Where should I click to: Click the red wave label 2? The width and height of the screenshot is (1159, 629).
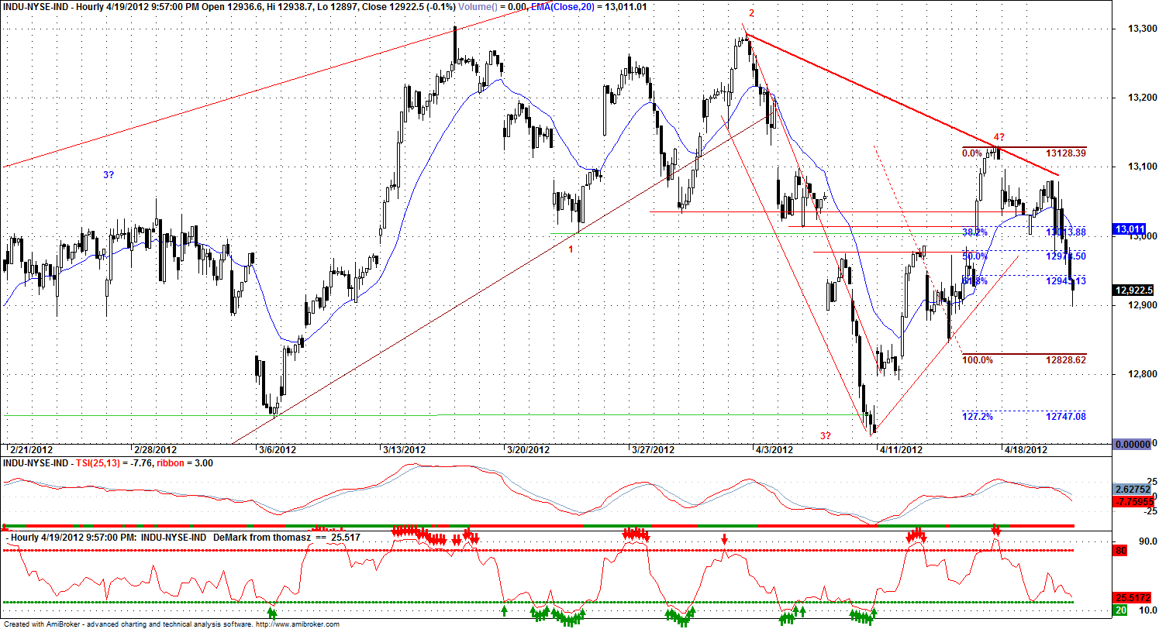pos(751,13)
